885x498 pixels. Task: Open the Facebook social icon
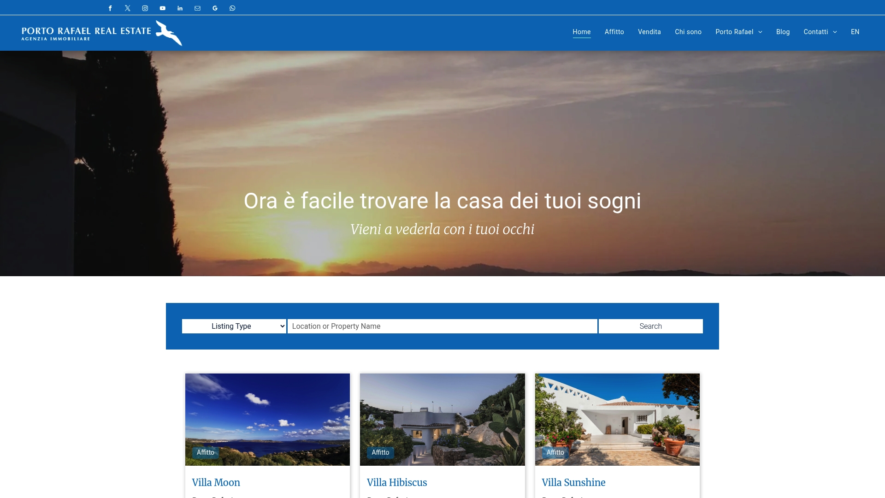pos(110,8)
